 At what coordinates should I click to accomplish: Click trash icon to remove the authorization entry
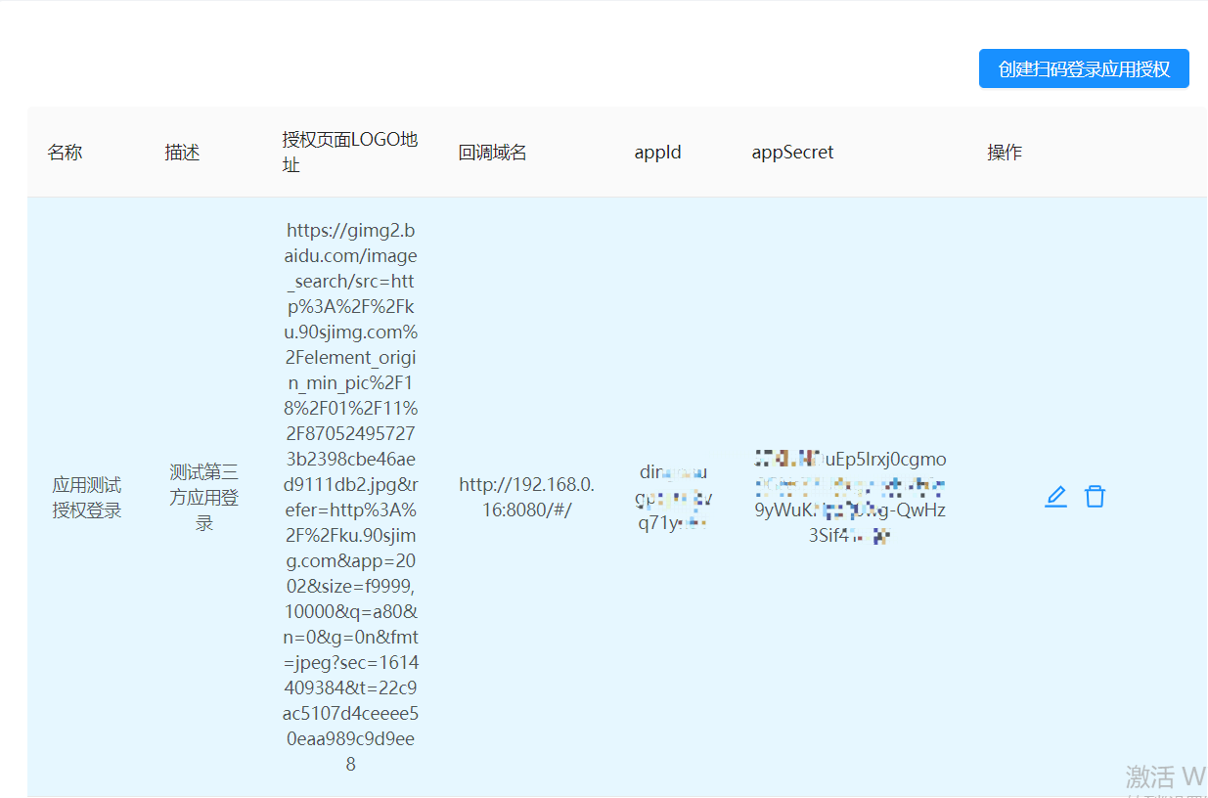1095,496
